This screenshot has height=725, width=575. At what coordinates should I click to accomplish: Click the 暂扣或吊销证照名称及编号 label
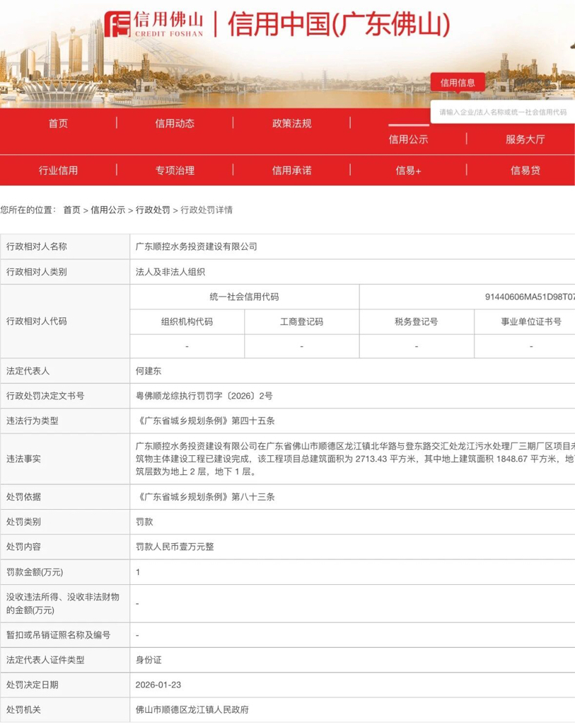[58, 635]
